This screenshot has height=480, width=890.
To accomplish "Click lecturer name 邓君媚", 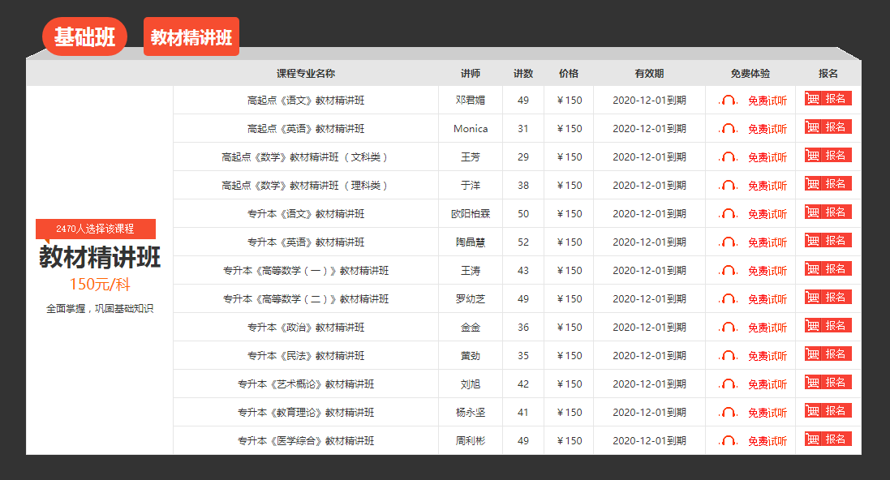I will [x=471, y=101].
